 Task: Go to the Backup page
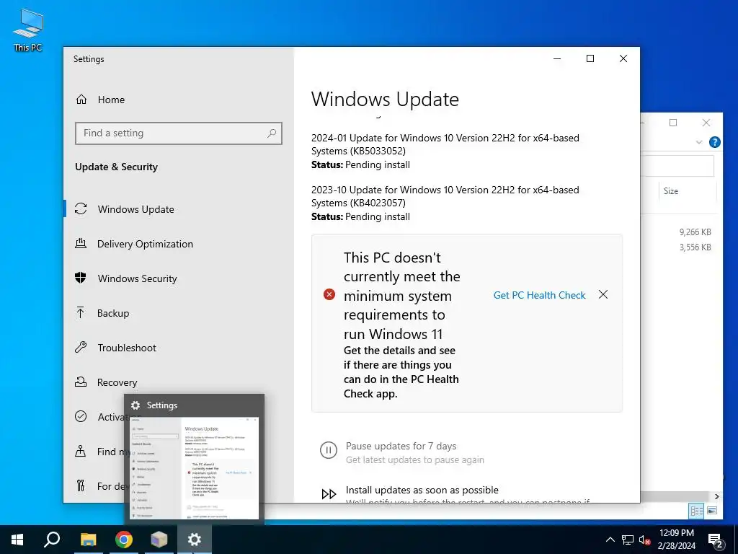[x=113, y=313]
